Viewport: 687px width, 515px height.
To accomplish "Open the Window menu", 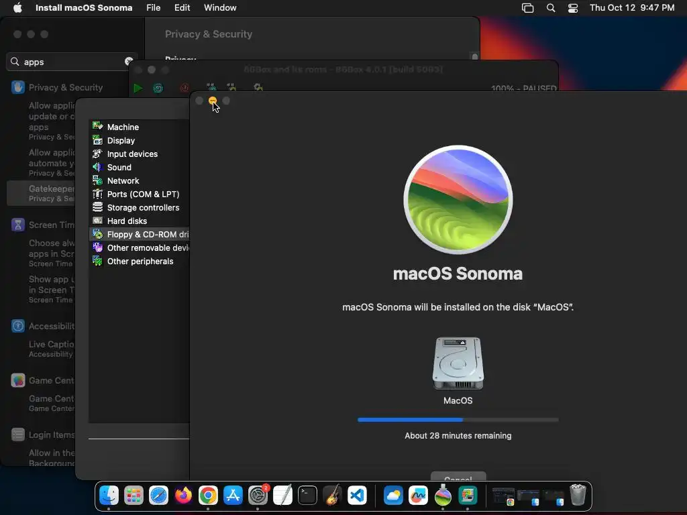I will pyautogui.click(x=220, y=8).
